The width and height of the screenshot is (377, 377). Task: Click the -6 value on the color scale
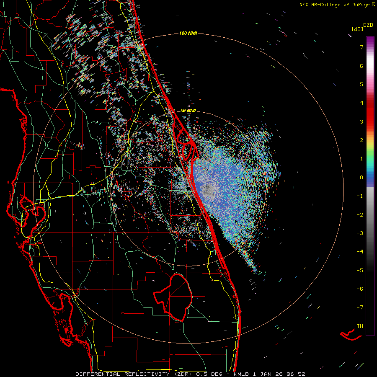click(x=360, y=289)
